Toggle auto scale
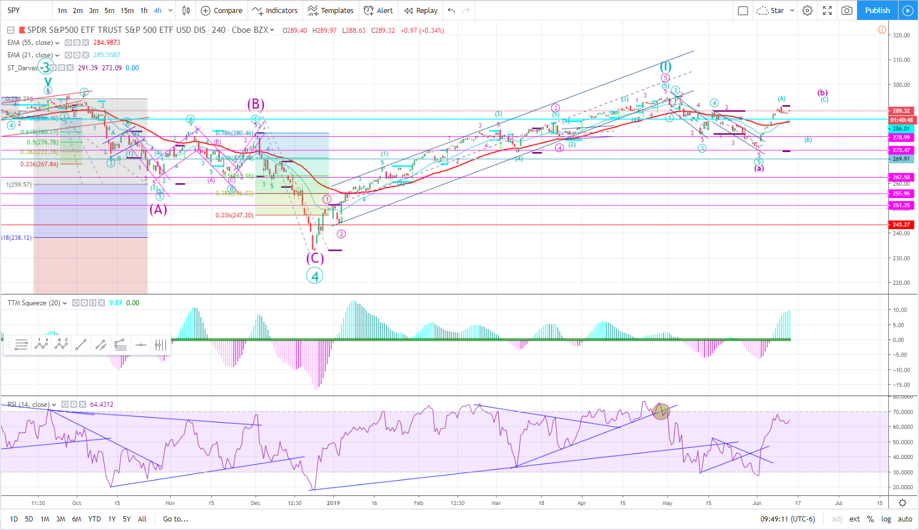Viewport: 919px width, 530px height. pos(905,519)
